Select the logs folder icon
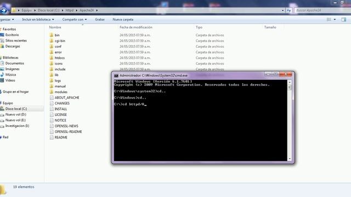 (52, 80)
